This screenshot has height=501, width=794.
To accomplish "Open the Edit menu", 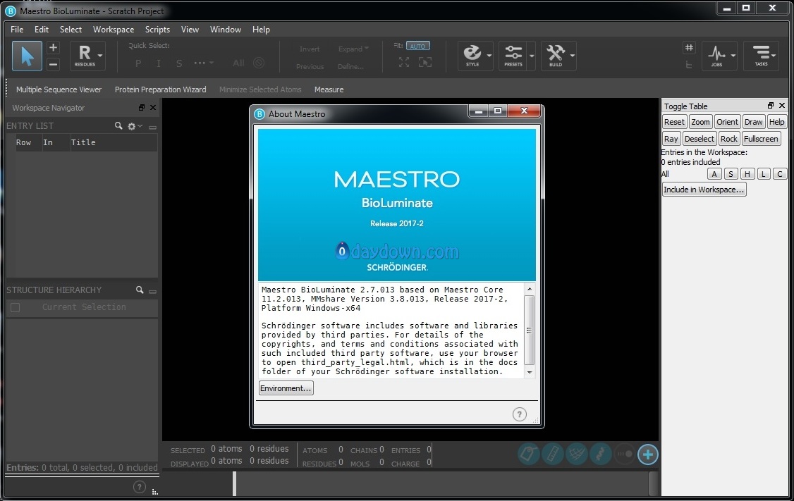I will pyautogui.click(x=42, y=30).
